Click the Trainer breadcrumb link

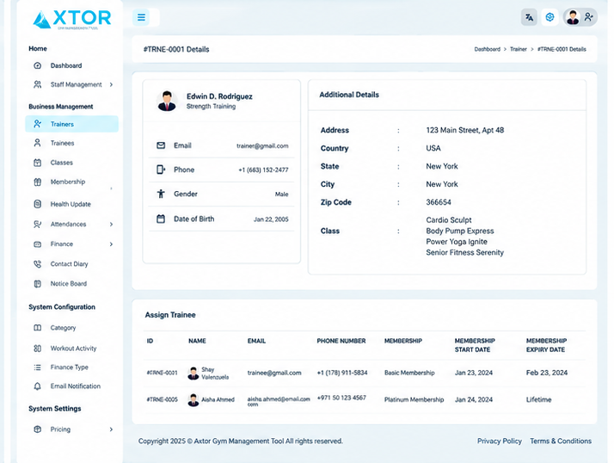(519, 49)
